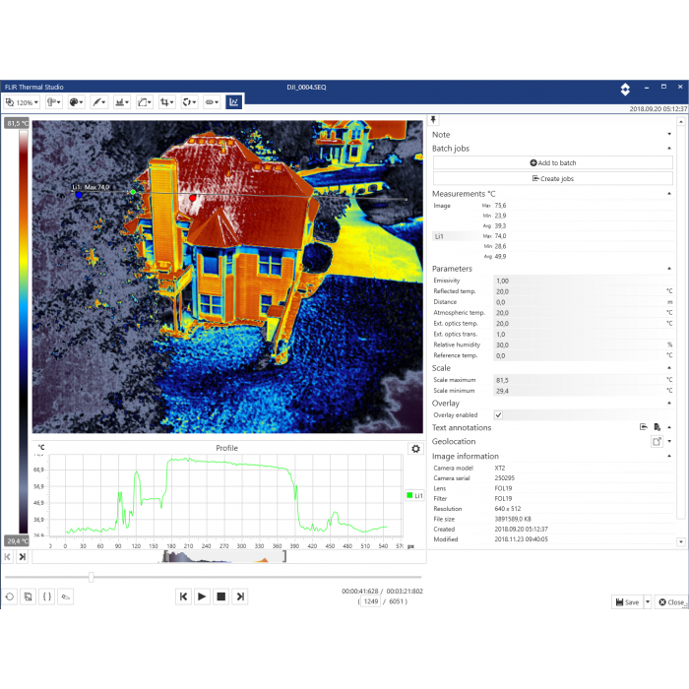Collapse the Scale section
689x689 pixels.
(x=669, y=368)
